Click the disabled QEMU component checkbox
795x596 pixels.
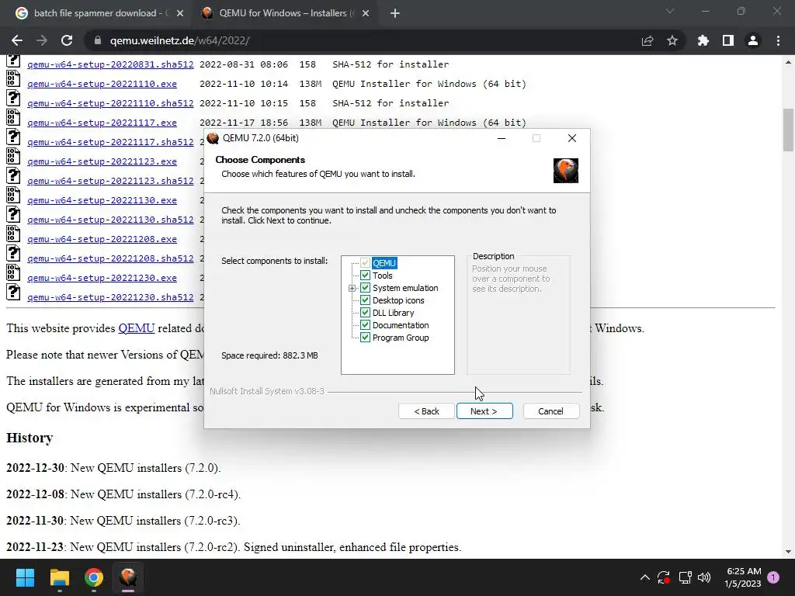pyautogui.click(x=365, y=263)
